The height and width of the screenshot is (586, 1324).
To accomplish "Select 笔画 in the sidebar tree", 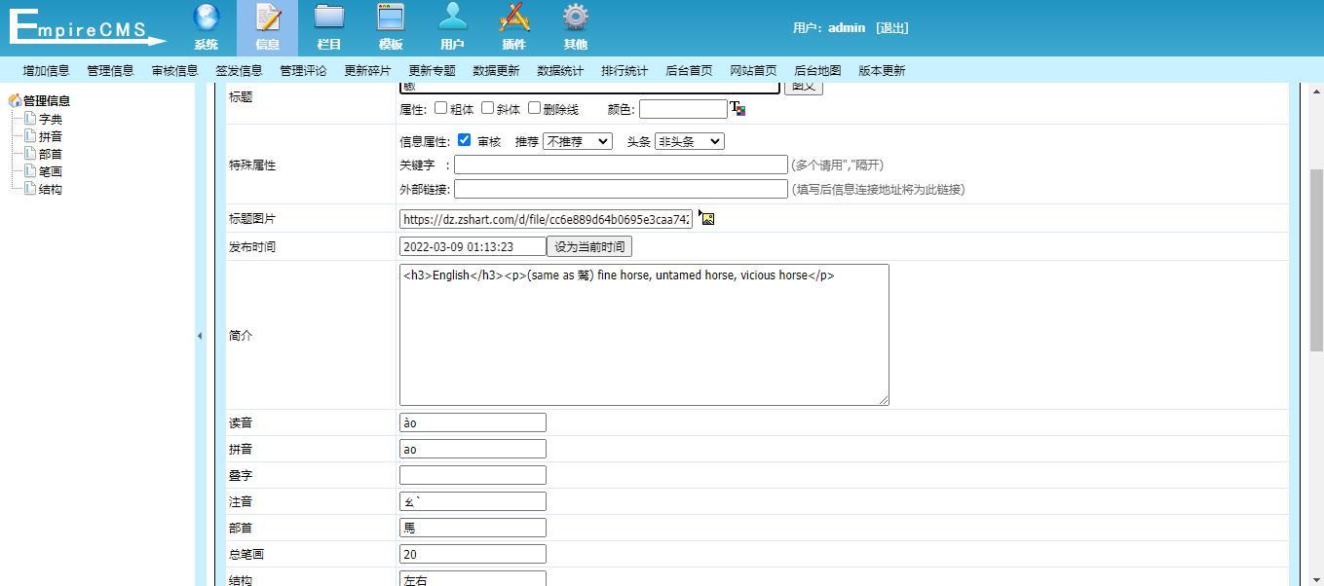I will tap(51, 171).
